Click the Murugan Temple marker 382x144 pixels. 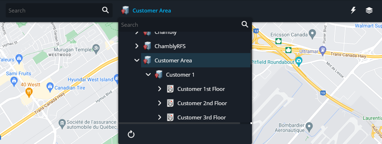96,48
